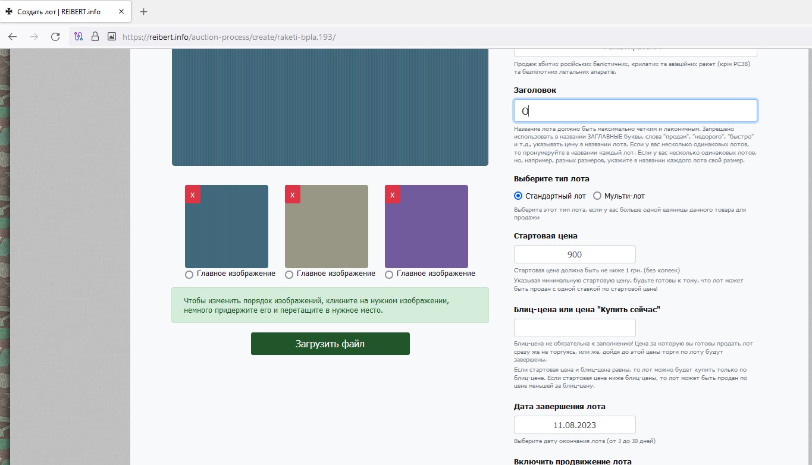Image resolution: width=812 pixels, height=465 pixels.
Task: Mark the purple thumbnail as main image
Action: pos(389,274)
